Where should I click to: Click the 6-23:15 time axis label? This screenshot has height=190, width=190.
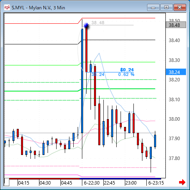[156, 183]
